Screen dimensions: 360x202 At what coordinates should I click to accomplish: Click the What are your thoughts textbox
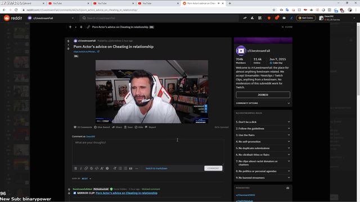[x=148, y=152]
